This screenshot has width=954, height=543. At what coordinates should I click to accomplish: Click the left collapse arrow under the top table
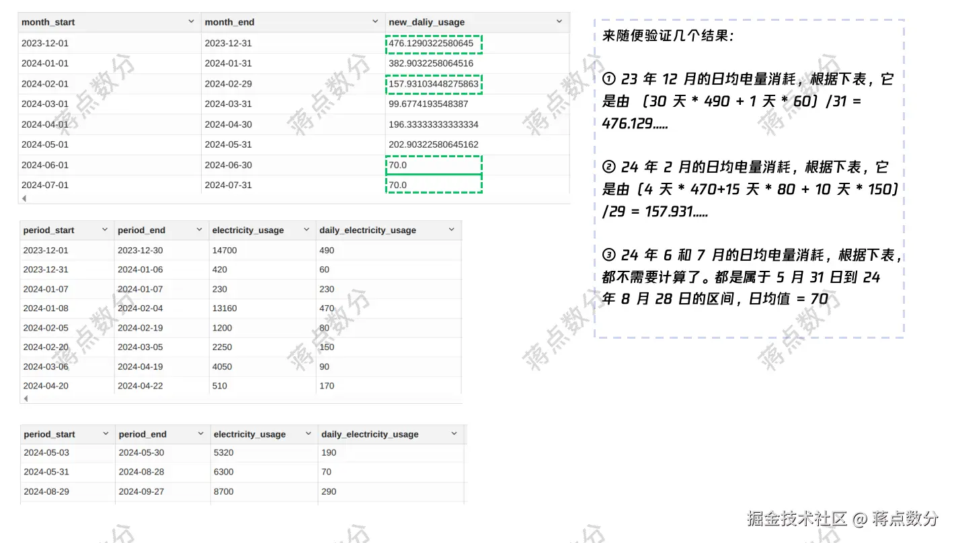tap(24, 198)
